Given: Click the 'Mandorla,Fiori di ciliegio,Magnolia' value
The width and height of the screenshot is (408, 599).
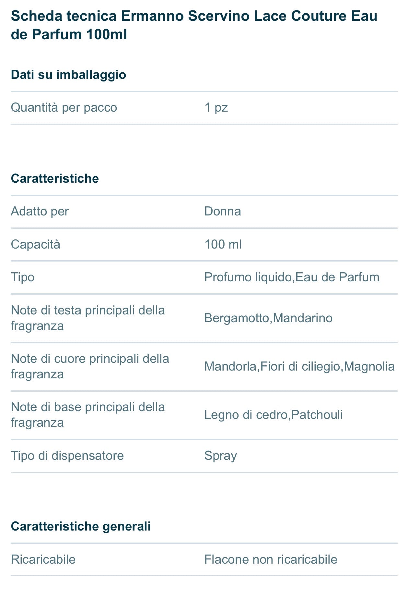Looking at the screenshot, I should point(299,366).
